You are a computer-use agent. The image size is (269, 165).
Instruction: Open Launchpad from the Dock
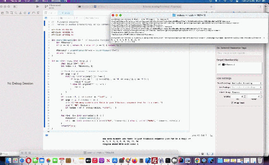[x=15, y=160]
